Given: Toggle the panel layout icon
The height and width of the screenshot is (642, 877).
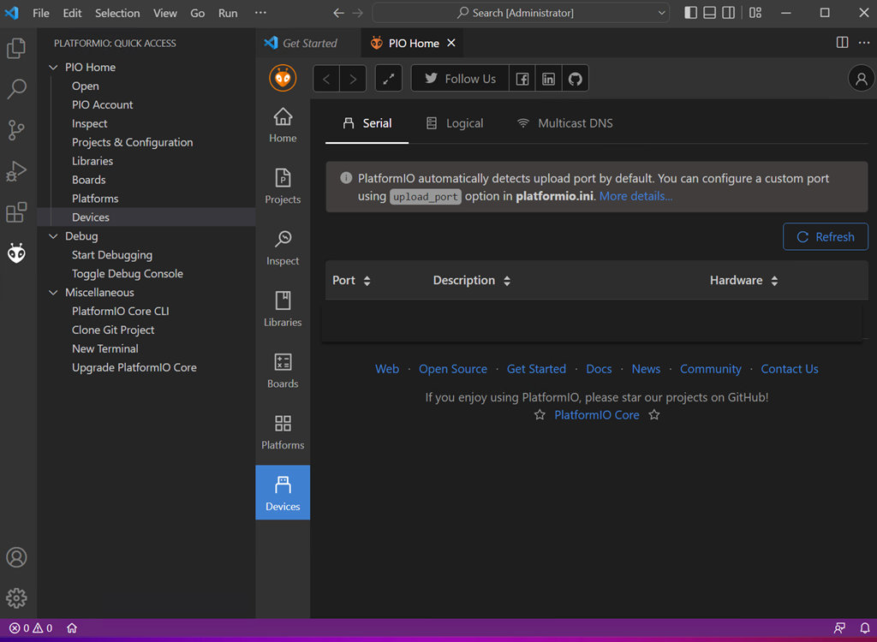Looking at the screenshot, I should point(709,13).
